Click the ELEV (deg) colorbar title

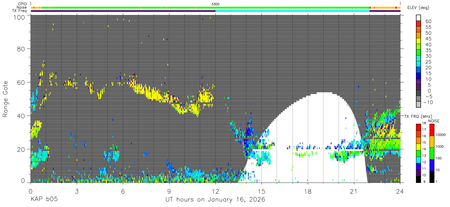tap(418, 8)
